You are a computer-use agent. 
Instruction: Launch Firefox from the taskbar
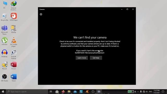[63, 92]
